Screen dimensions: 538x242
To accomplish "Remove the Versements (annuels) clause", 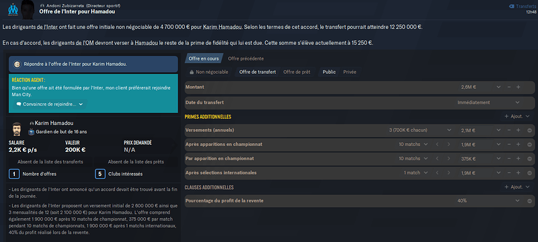I will coord(529,130).
